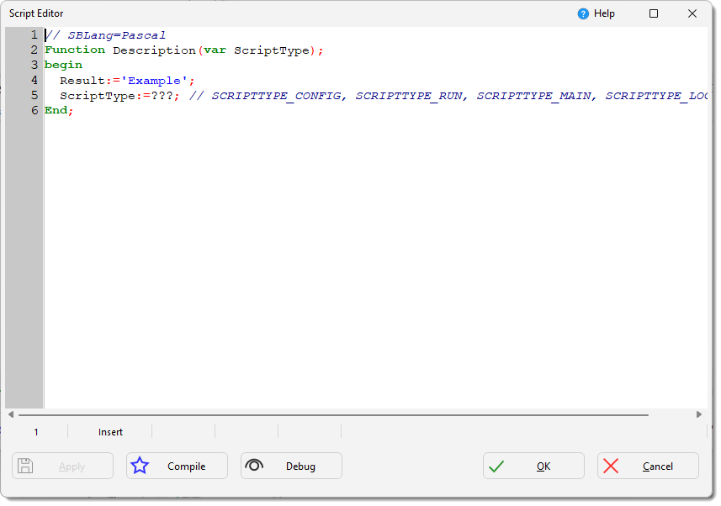Click the eye Debug icon
721x506 pixels.
[254, 465]
